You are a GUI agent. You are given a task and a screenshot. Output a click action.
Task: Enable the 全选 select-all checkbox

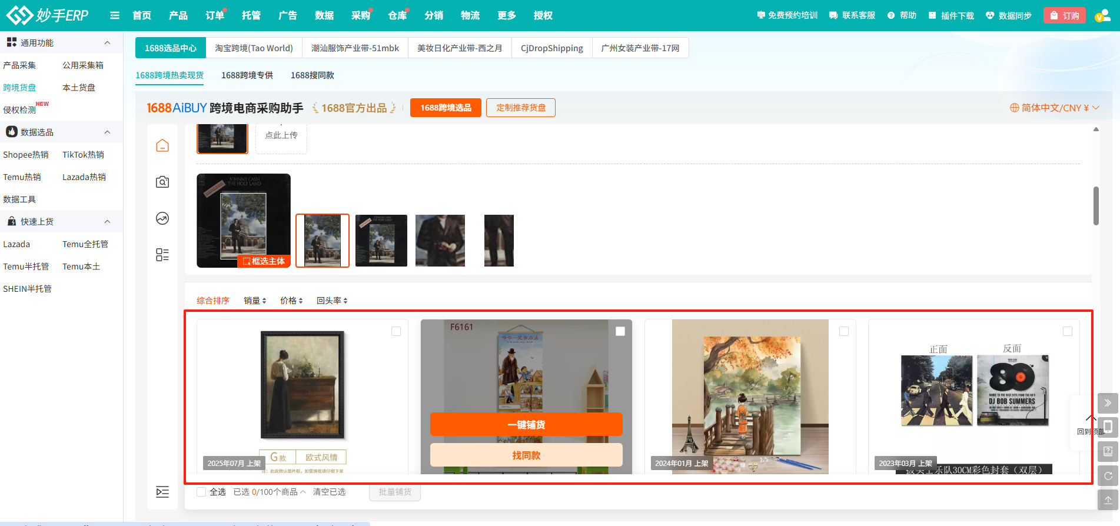201,492
